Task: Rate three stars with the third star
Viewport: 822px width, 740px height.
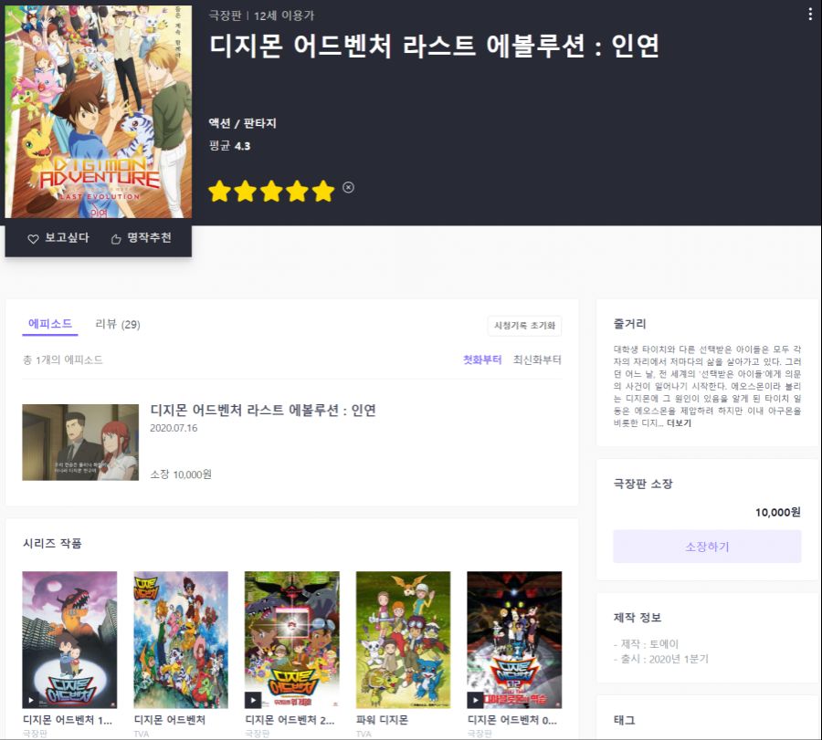Action: 271,191
